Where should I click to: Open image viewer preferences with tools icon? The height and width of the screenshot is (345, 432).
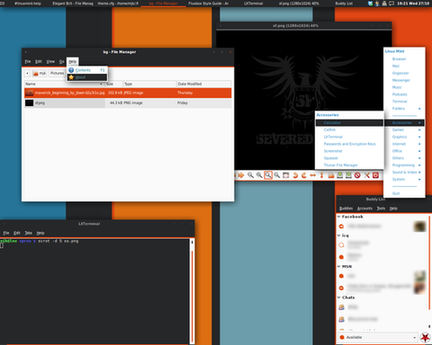[366, 175]
